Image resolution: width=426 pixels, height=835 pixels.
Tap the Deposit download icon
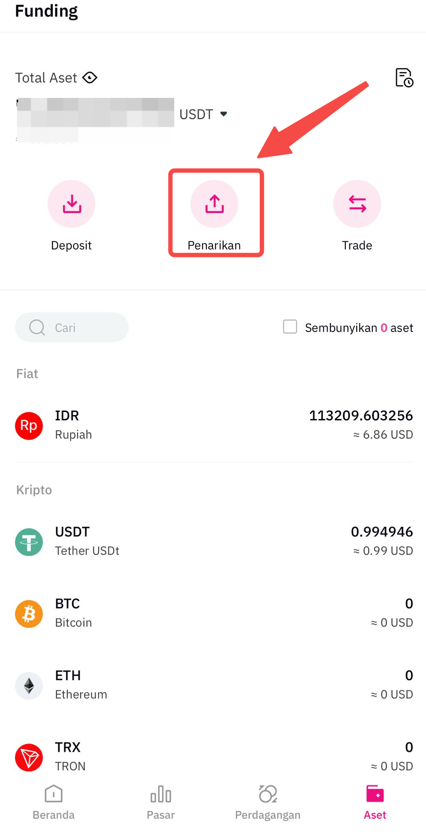71,204
